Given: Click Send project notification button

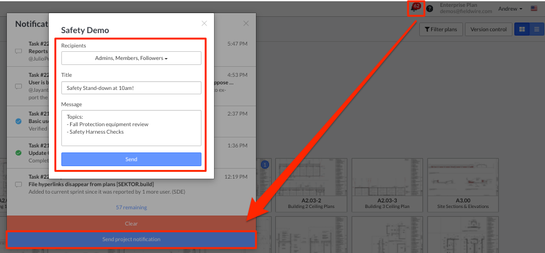Looking at the screenshot, I should [x=131, y=239].
